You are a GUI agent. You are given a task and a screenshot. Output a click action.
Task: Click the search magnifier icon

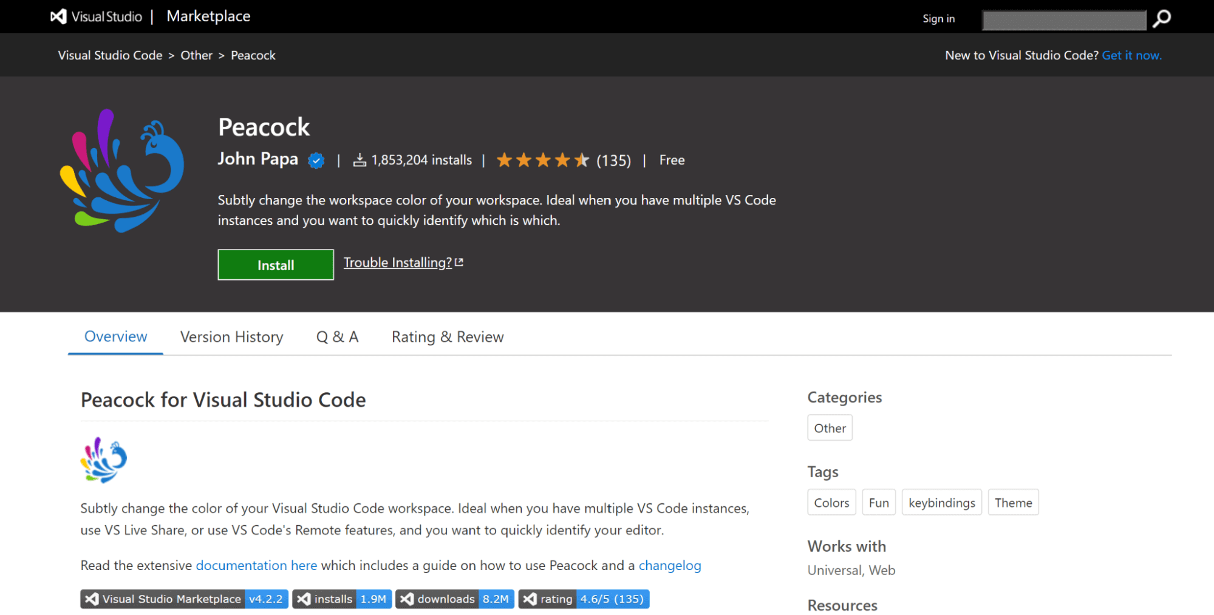click(1161, 19)
